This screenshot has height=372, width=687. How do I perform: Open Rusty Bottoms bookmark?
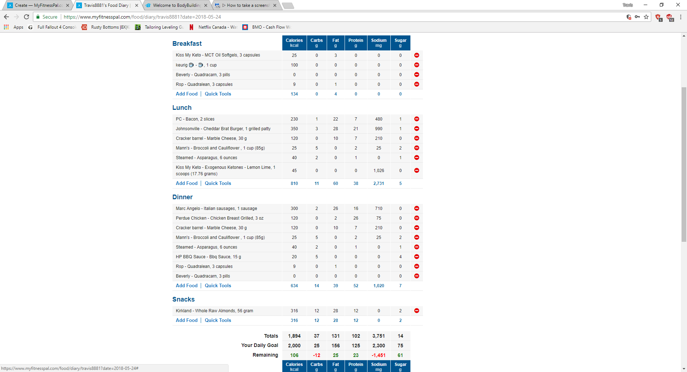tap(106, 27)
